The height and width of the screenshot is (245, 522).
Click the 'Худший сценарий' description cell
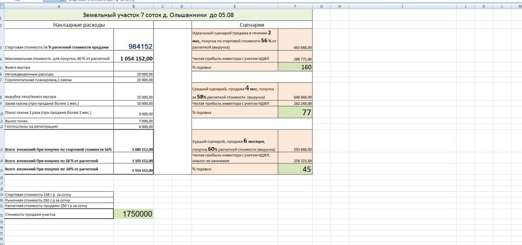(234, 141)
